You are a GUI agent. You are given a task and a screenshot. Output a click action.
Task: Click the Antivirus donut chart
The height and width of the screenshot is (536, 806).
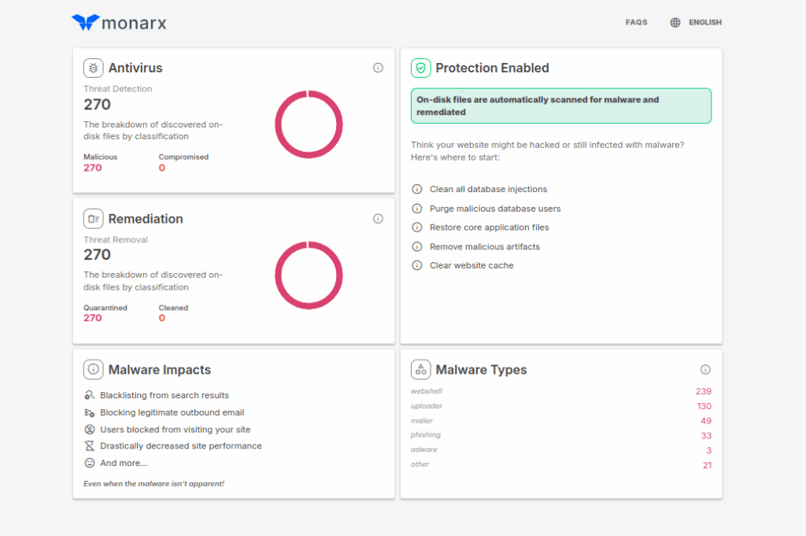click(309, 124)
